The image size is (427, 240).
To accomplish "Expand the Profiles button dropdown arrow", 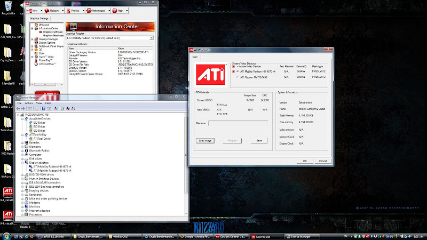I will coord(83,11).
